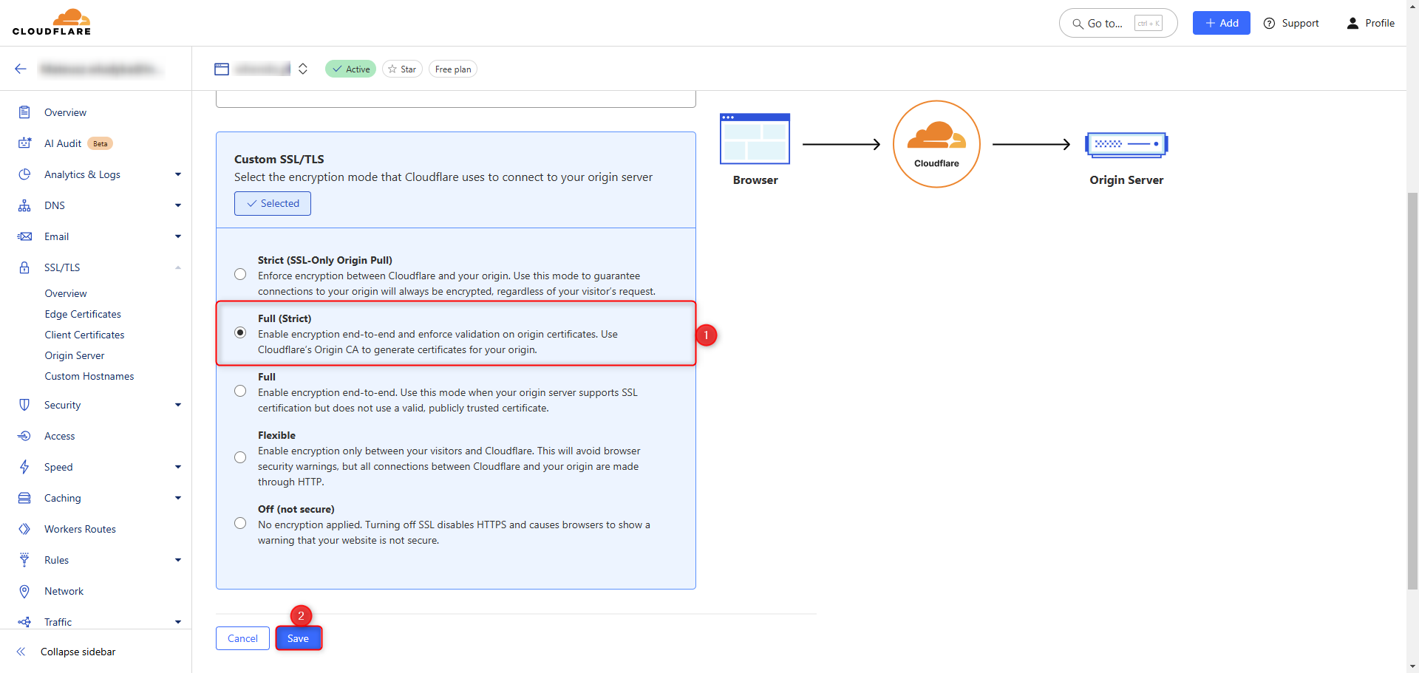
Task: Open the domain switcher up-down chevron
Action: [x=303, y=69]
